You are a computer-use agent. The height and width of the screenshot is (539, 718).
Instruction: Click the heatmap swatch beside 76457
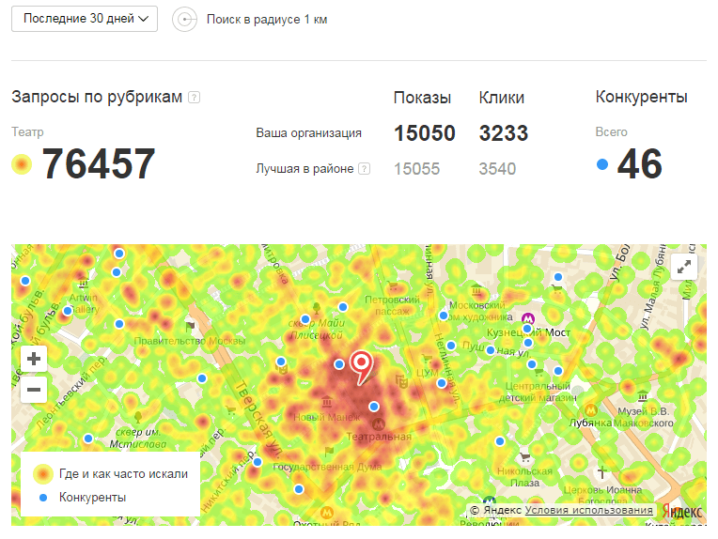(22, 165)
